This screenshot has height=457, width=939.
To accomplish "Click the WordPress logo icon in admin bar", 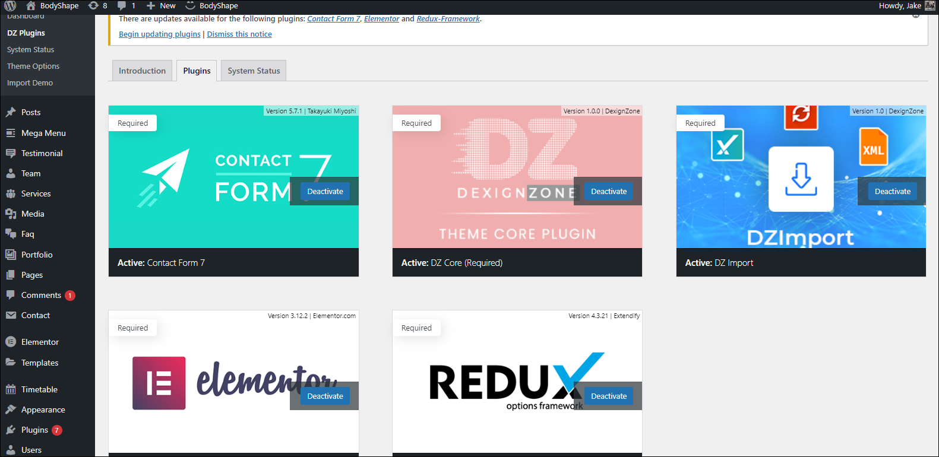I will pos(10,6).
